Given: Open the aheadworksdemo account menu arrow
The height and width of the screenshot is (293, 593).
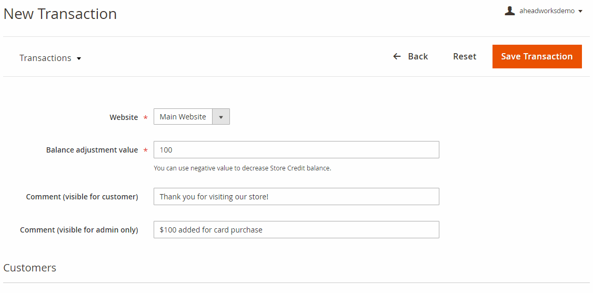Looking at the screenshot, I should tap(580, 11).
